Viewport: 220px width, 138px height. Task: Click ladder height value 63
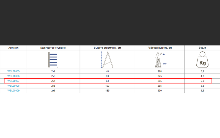[107, 76]
